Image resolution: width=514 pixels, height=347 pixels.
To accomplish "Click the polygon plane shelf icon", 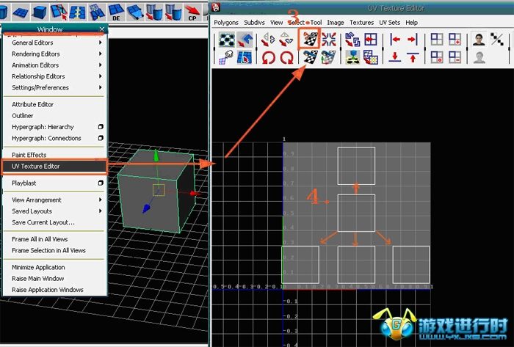I will 20,12.
